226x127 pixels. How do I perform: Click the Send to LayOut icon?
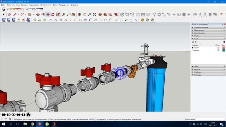pos(110,14)
